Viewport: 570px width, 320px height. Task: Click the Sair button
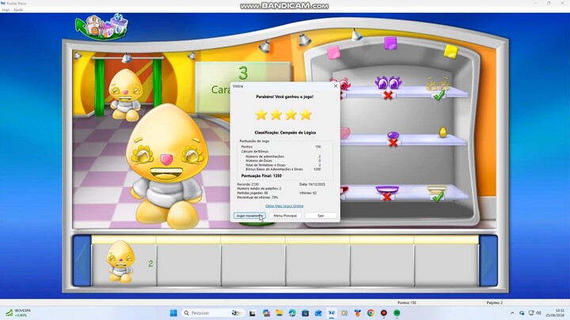point(321,216)
